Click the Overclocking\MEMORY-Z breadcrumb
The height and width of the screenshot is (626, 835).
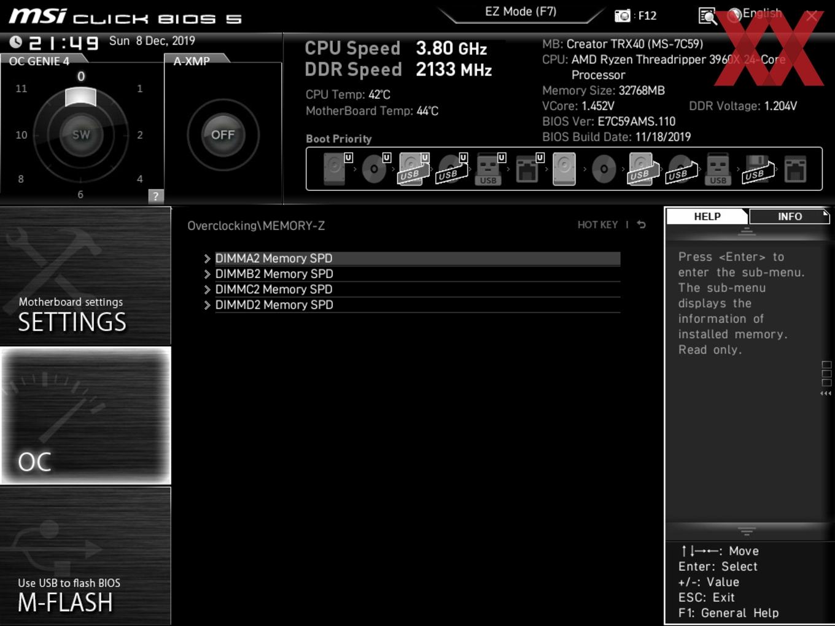[256, 226]
